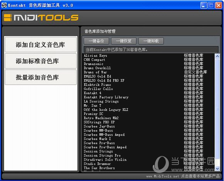The height and width of the screenshot is (181, 224).
Task: Select Drums of War library row
Action: (148, 72)
